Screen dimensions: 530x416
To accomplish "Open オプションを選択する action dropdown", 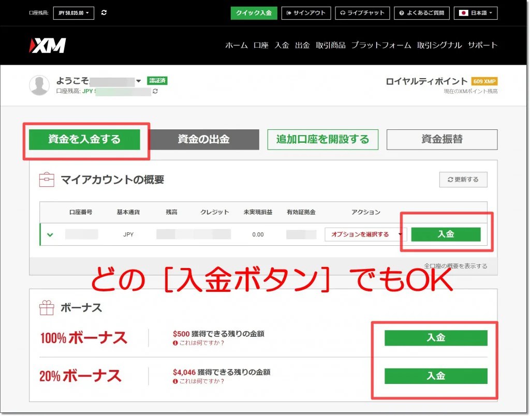I will point(365,234).
